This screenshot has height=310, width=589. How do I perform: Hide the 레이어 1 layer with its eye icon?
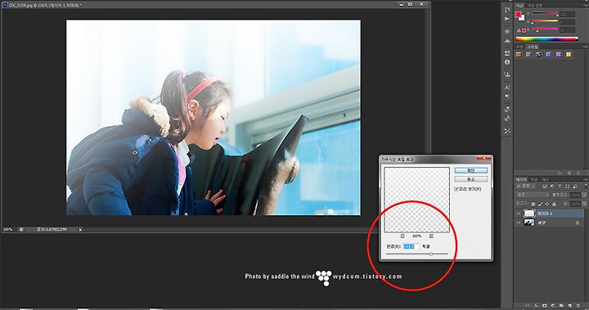pos(519,213)
